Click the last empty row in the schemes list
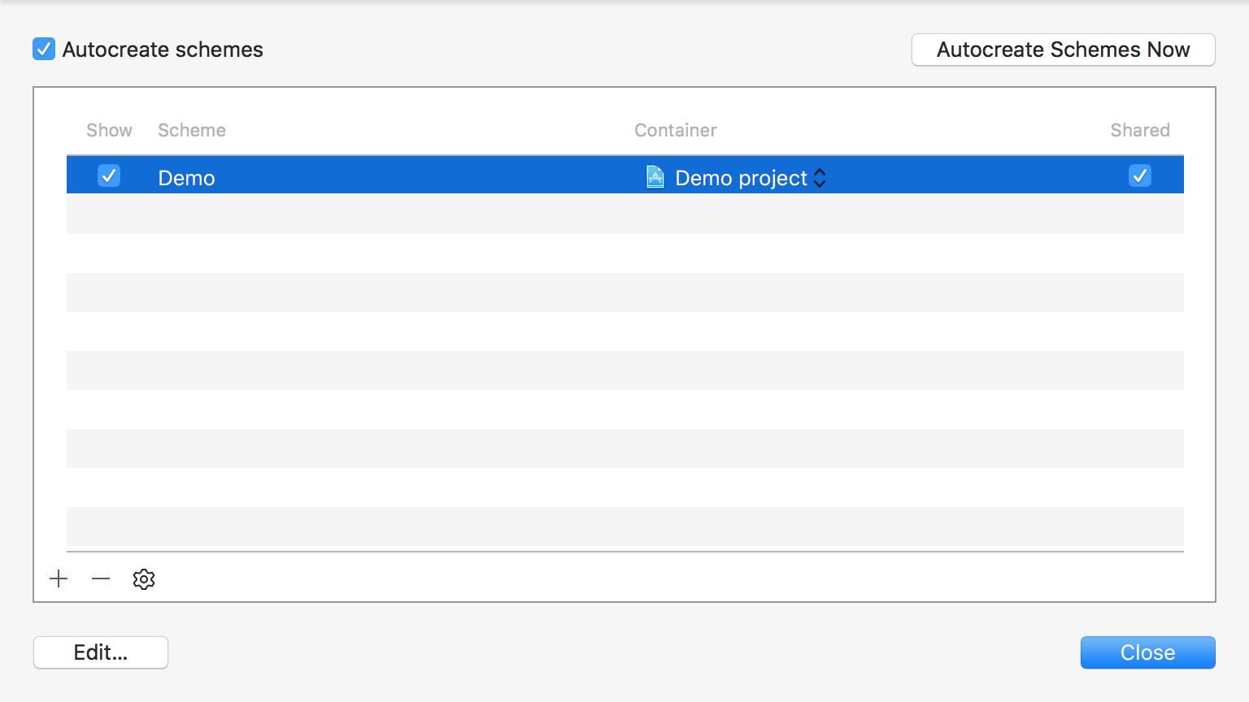Screen dimensions: 1249x702 624,526
